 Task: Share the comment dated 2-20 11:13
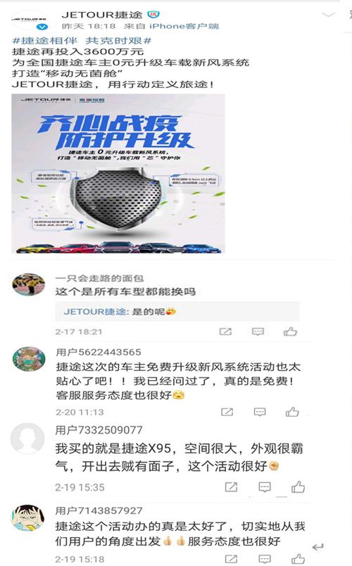coord(227,412)
